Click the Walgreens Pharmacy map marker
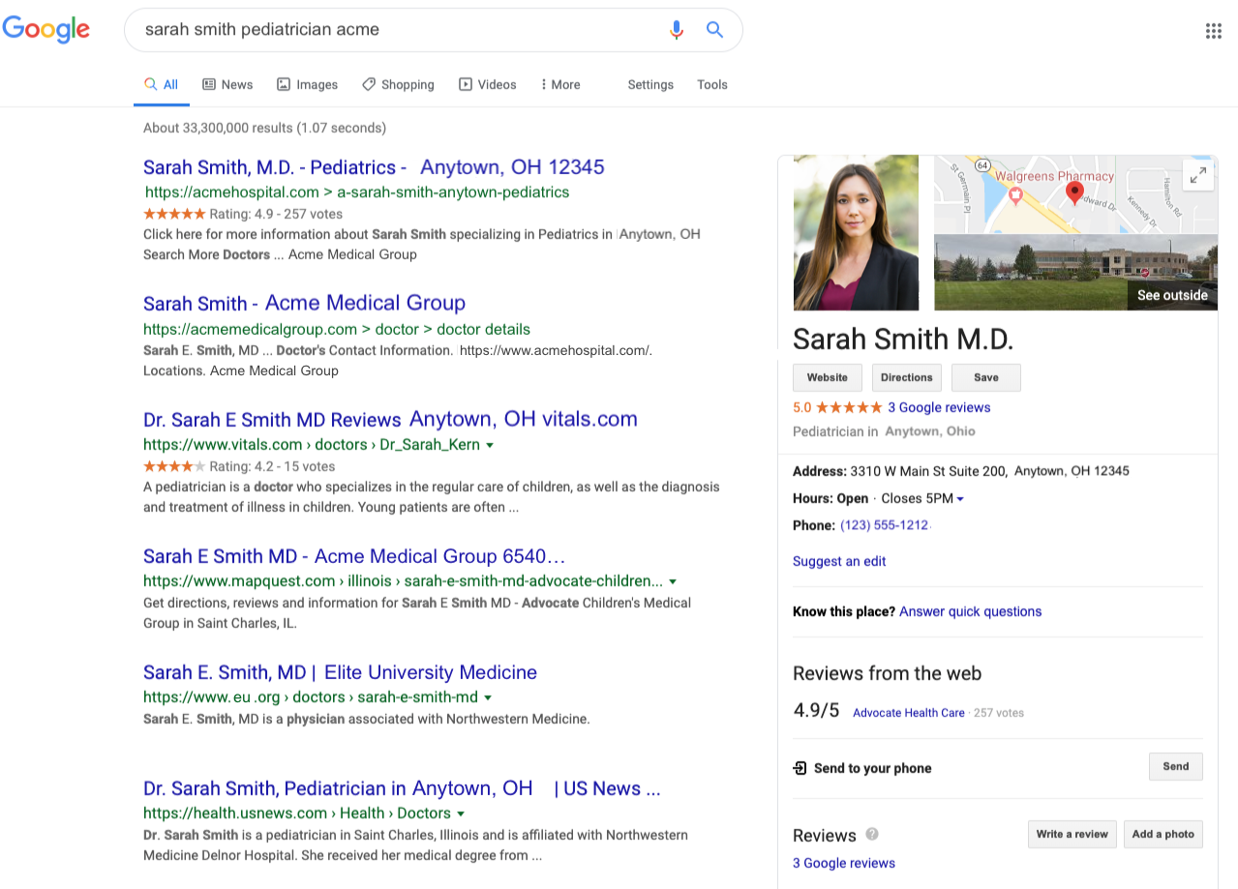 [x=1015, y=196]
